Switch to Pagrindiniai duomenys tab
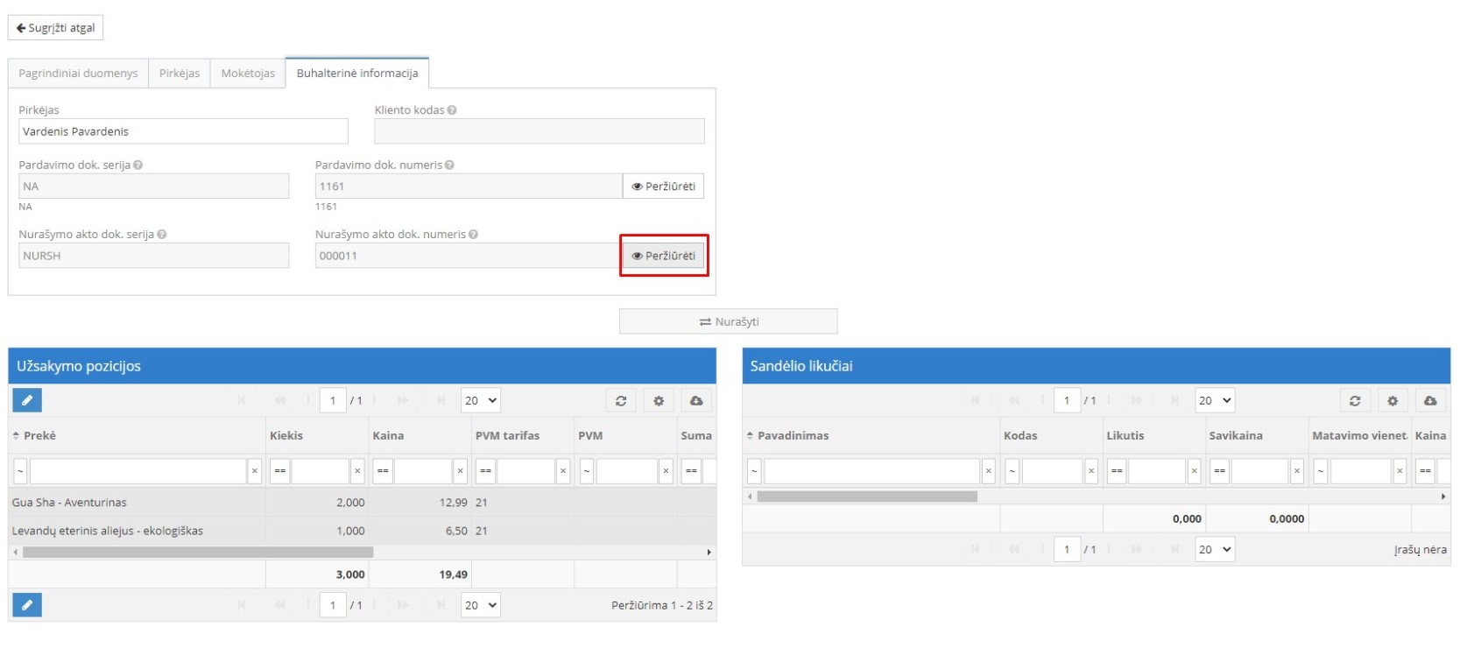 (78, 74)
